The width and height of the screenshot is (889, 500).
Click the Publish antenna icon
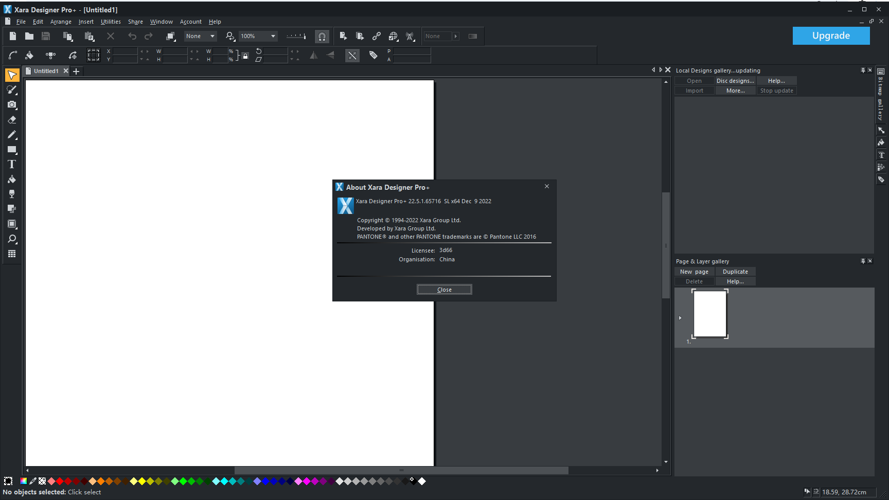pyautogui.click(x=410, y=36)
